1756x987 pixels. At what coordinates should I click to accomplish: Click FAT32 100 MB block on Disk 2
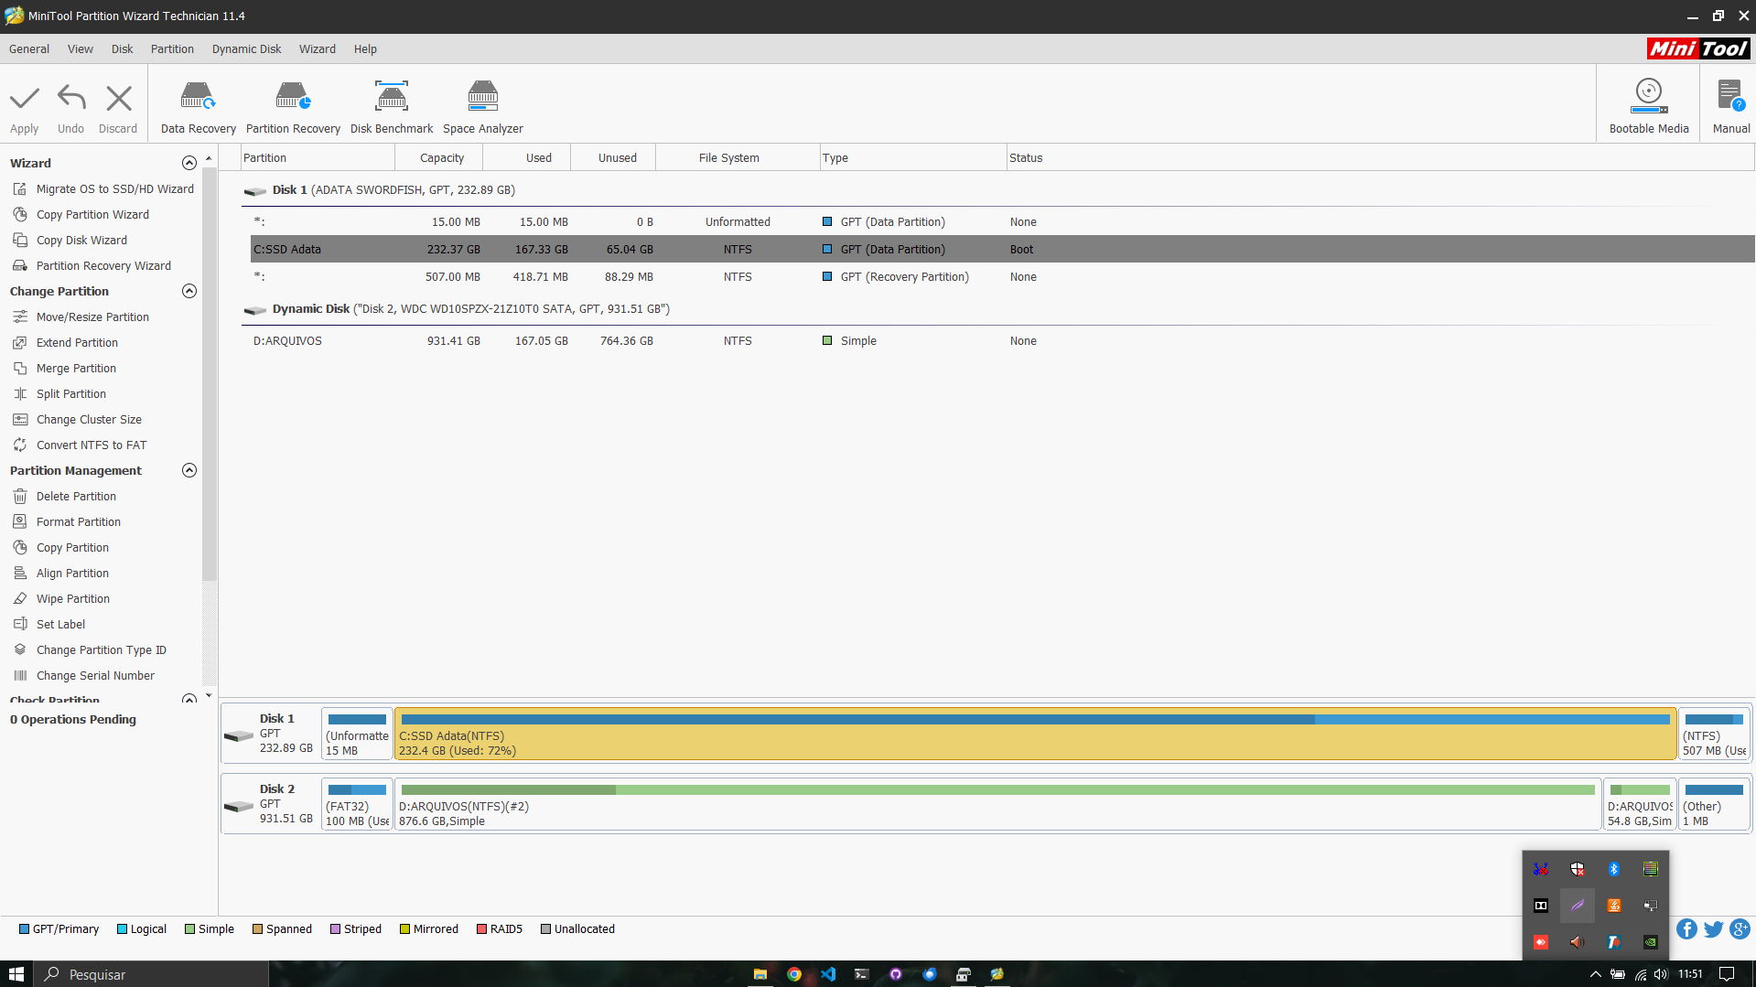point(357,804)
